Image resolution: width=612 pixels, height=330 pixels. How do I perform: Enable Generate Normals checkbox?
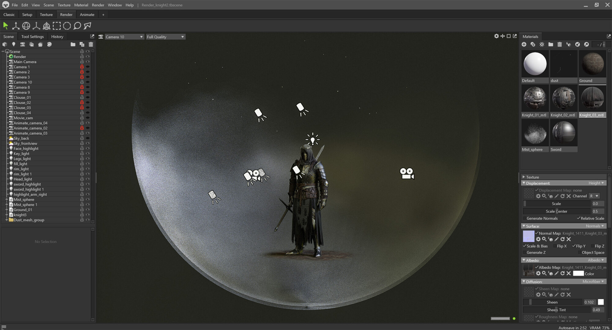click(x=524, y=218)
